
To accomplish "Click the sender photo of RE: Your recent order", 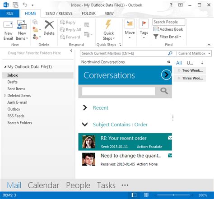I will point(88,142).
